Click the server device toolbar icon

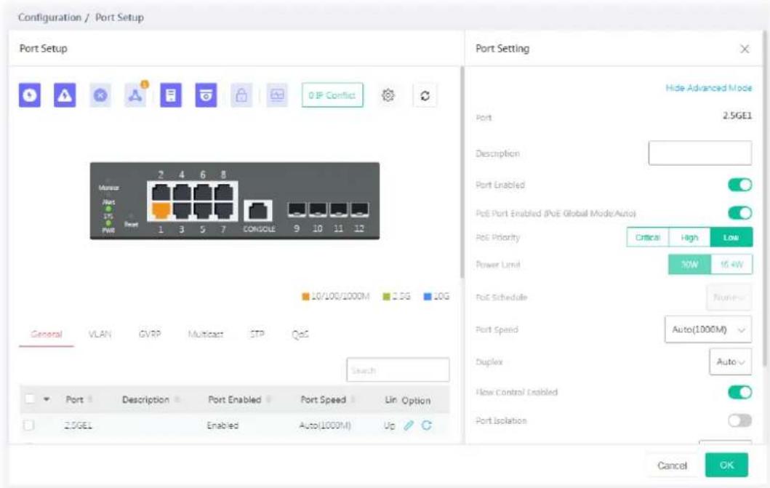[x=171, y=95]
